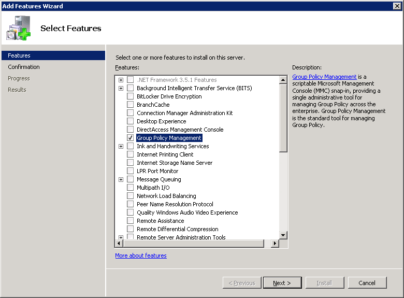Expand Ink and Handwriting Services node
Screen dimensions: 404x298
121,146
